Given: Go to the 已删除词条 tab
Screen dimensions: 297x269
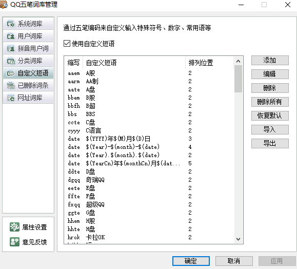Looking at the screenshot, I should click(x=28, y=85).
